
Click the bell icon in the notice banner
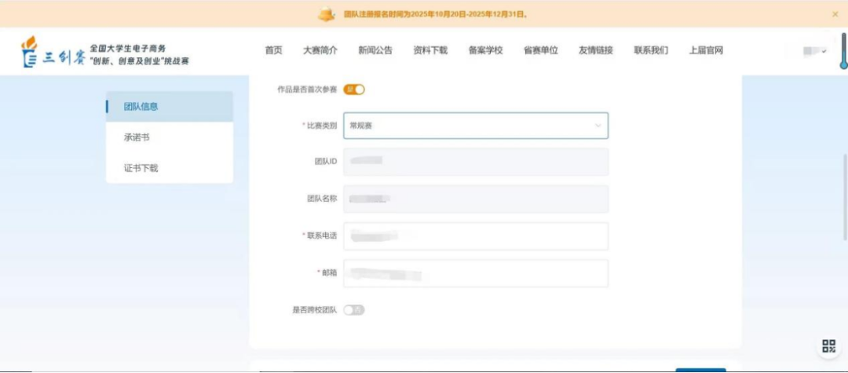coord(326,14)
